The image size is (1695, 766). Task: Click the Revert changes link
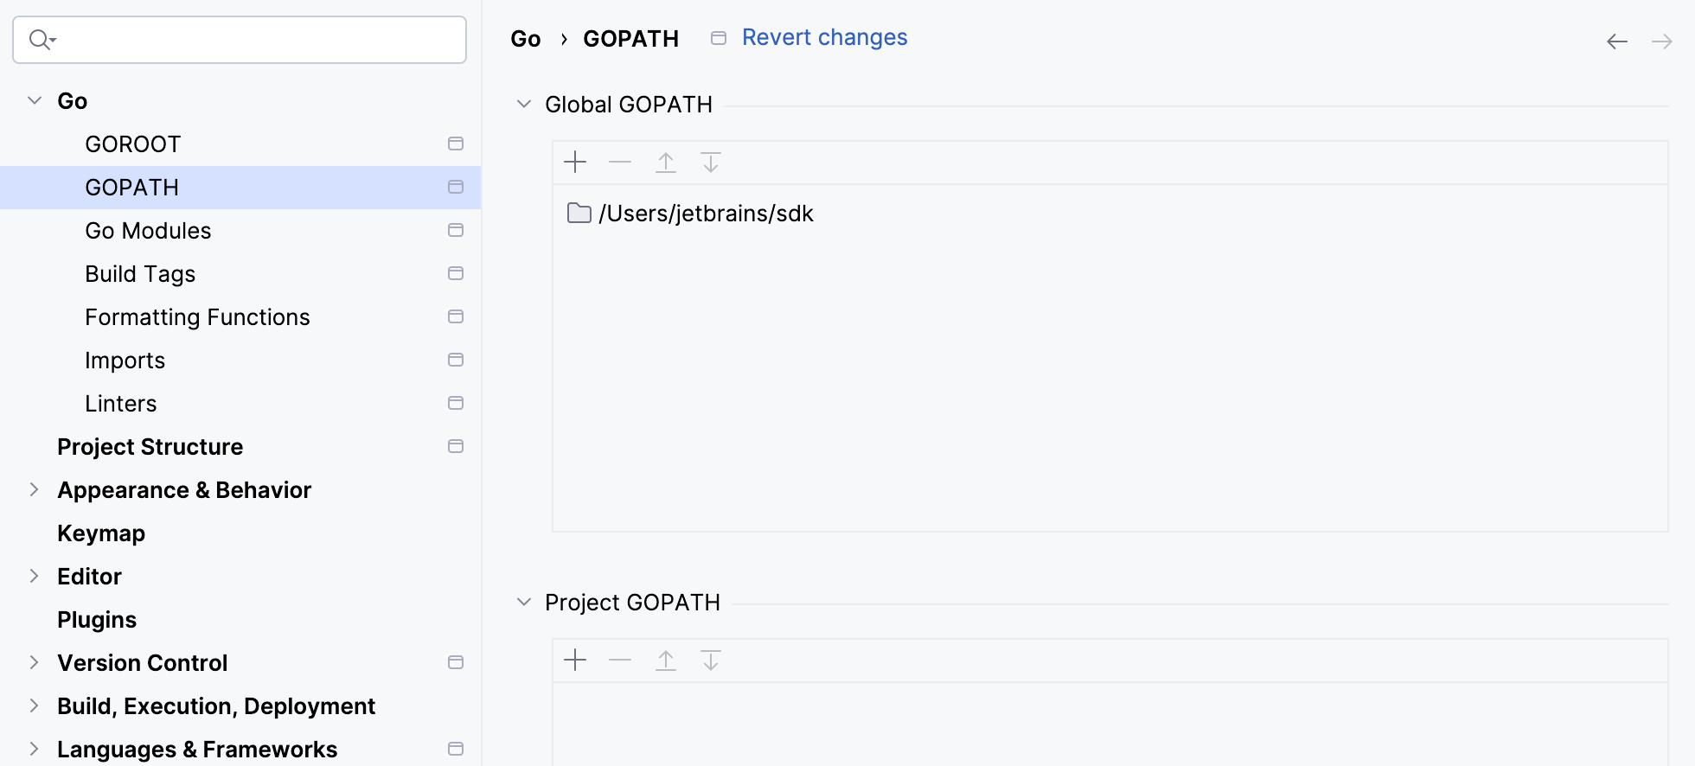click(823, 37)
